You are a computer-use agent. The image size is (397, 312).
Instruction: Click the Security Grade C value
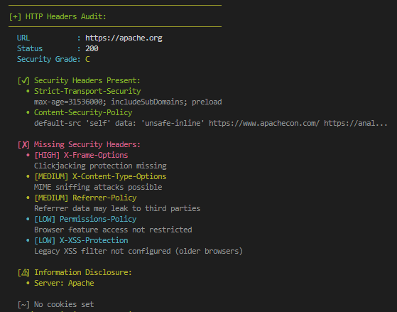tap(87, 59)
